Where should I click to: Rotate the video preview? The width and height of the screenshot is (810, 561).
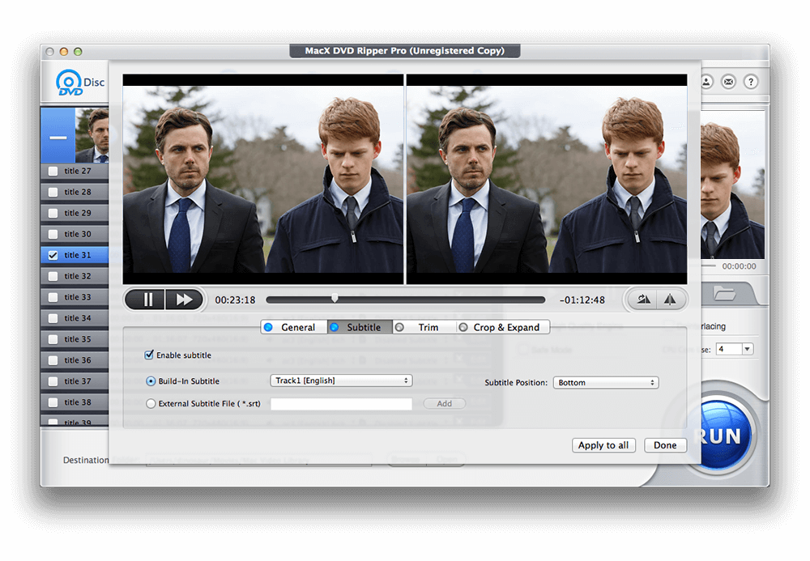pos(642,299)
